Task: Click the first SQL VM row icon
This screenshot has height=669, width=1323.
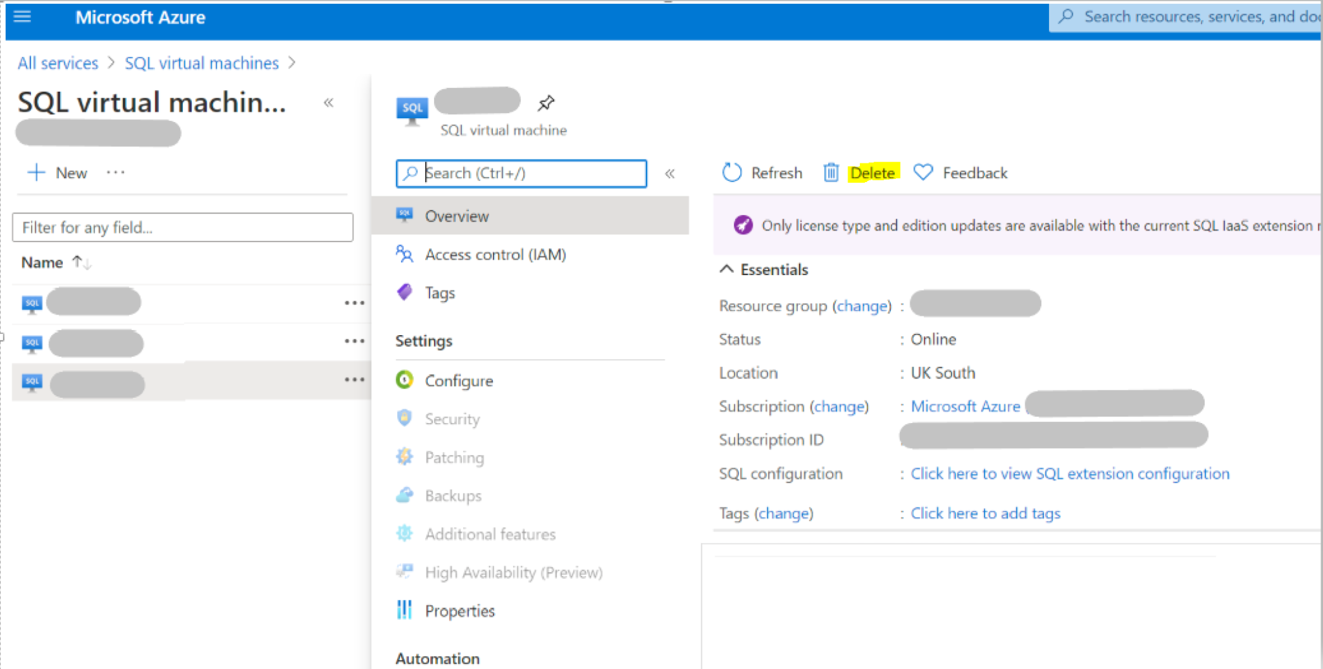Action: click(x=32, y=304)
